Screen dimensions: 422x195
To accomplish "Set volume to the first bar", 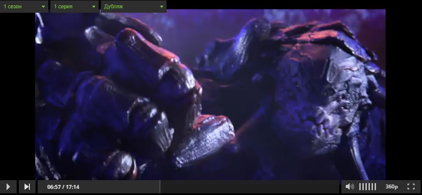I will [360, 187].
